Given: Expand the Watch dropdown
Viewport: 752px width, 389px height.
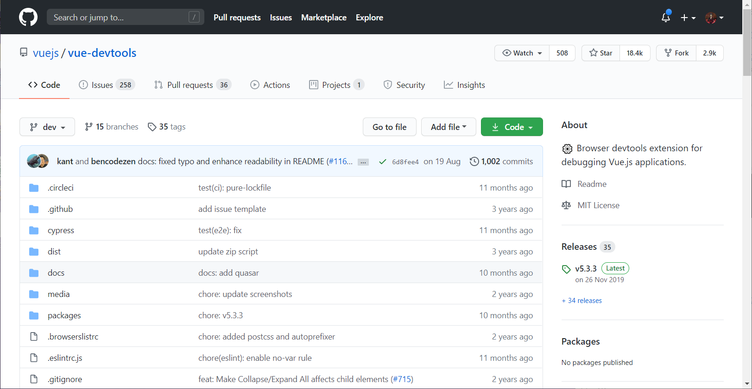Looking at the screenshot, I should tap(522, 53).
